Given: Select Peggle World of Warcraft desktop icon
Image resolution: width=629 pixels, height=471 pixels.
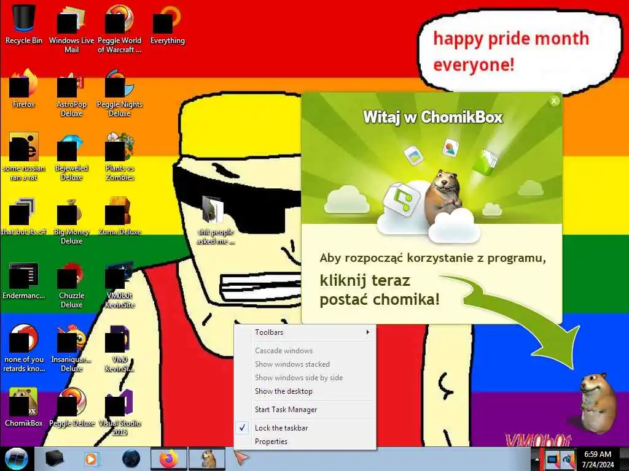Looking at the screenshot, I should [119, 29].
